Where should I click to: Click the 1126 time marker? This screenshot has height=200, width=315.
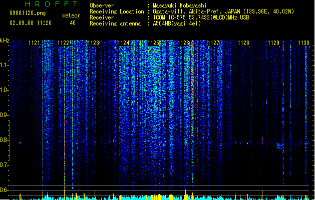click(183, 43)
